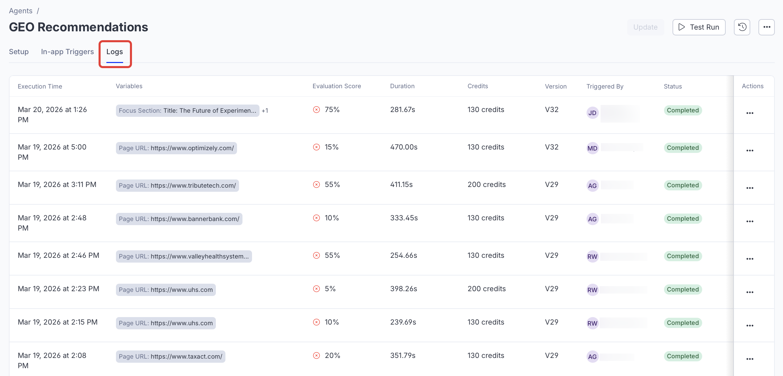Open version history clock icon
Screen dimensions: 783x376
742,27
